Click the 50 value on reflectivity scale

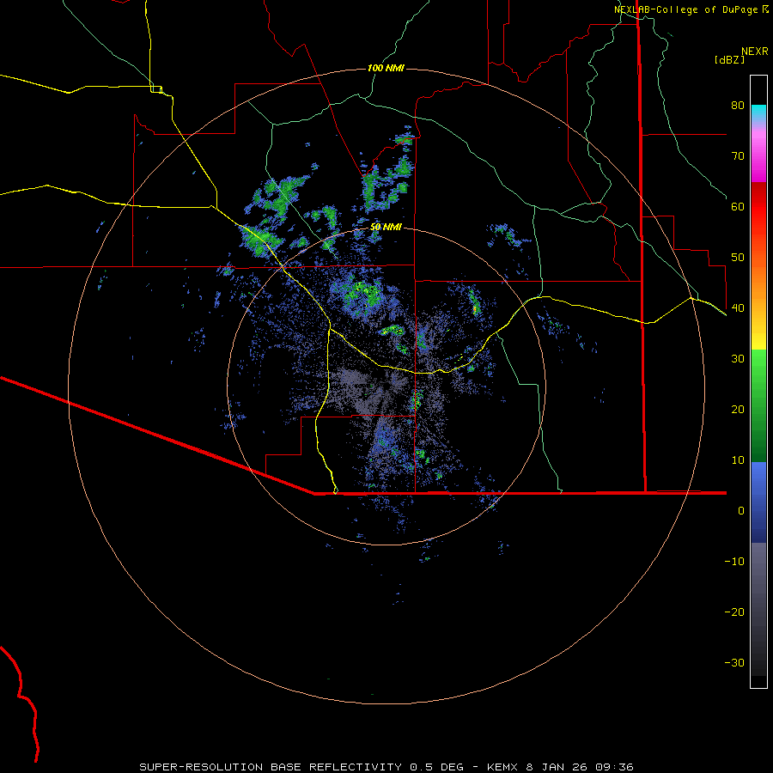[738, 258]
